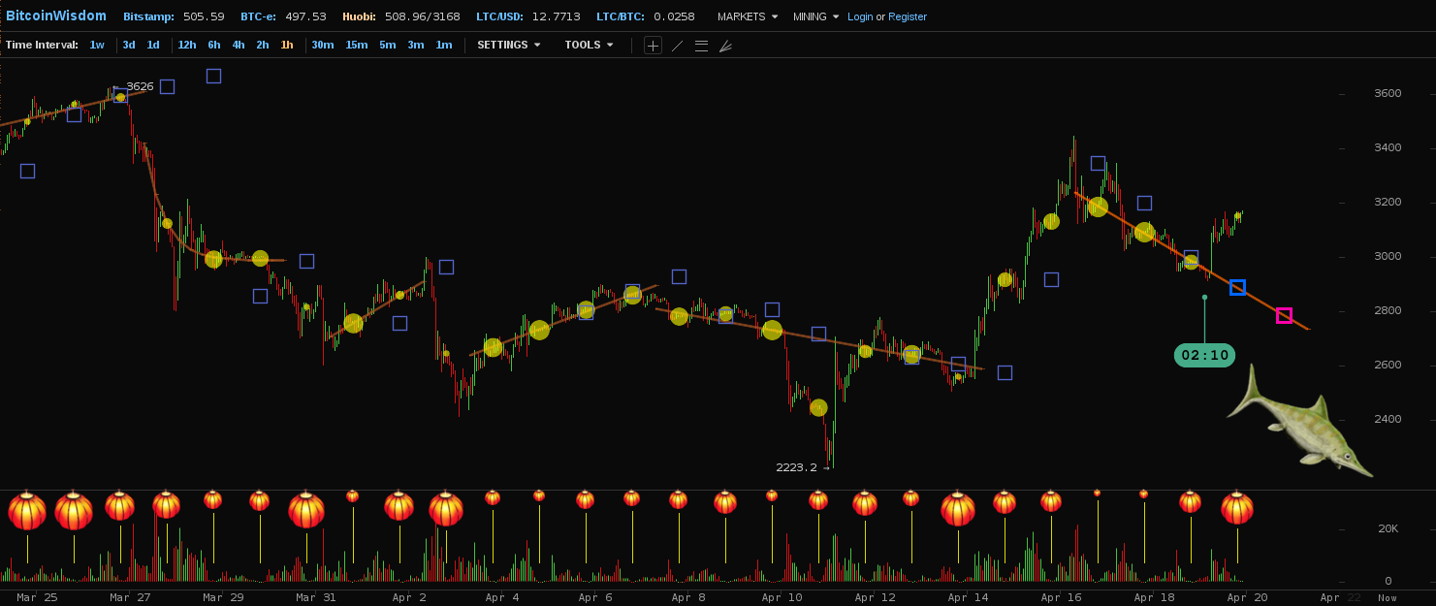Expand the TOOLS dropdown menu

click(589, 45)
